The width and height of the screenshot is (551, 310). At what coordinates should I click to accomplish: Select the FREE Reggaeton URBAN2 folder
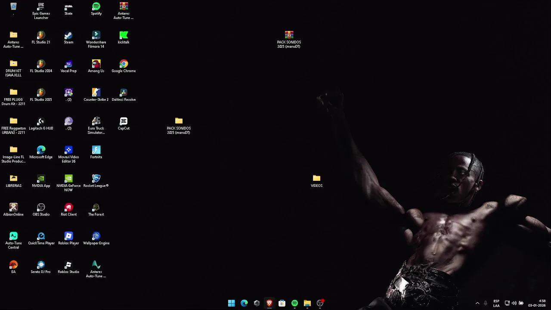[x=13, y=126]
